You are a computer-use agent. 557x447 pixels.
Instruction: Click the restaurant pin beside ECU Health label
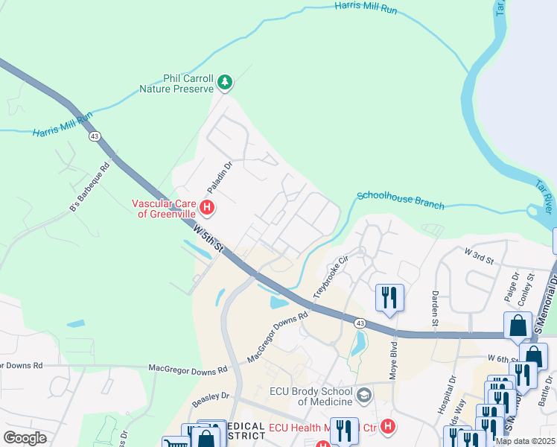pos(344,431)
